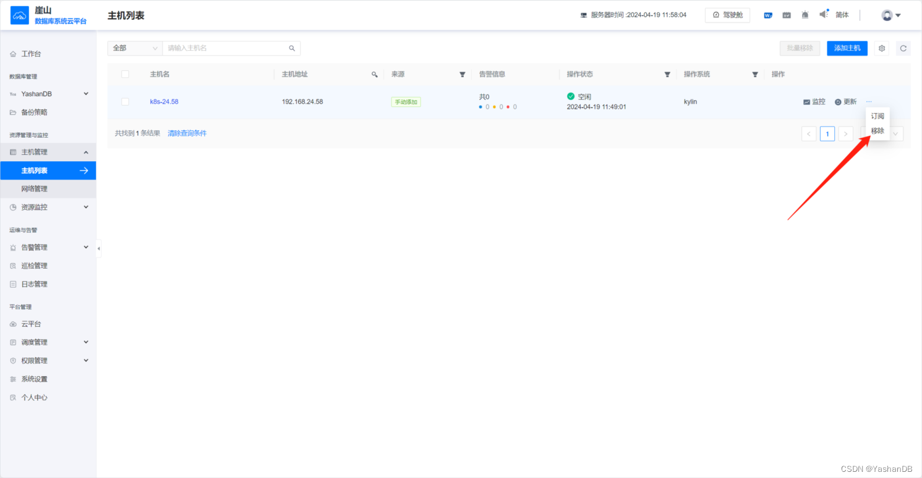Click the 192.168.24.58 address cell
The height and width of the screenshot is (478, 922).
click(x=302, y=102)
